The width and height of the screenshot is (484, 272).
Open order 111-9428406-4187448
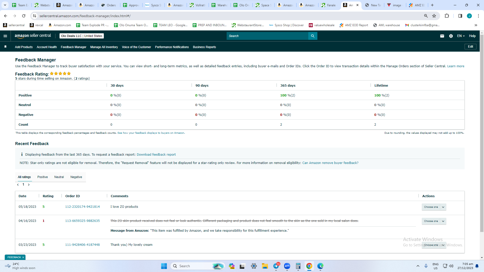click(82, 245)
